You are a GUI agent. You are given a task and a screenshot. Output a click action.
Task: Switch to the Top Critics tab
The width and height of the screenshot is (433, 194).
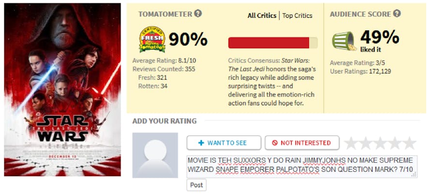(x=297, y=15)
